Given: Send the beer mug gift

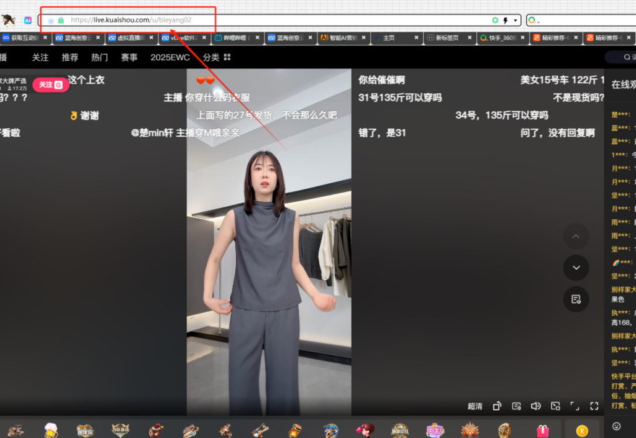Looking at the screenshot, I should [x=51, y=430].
